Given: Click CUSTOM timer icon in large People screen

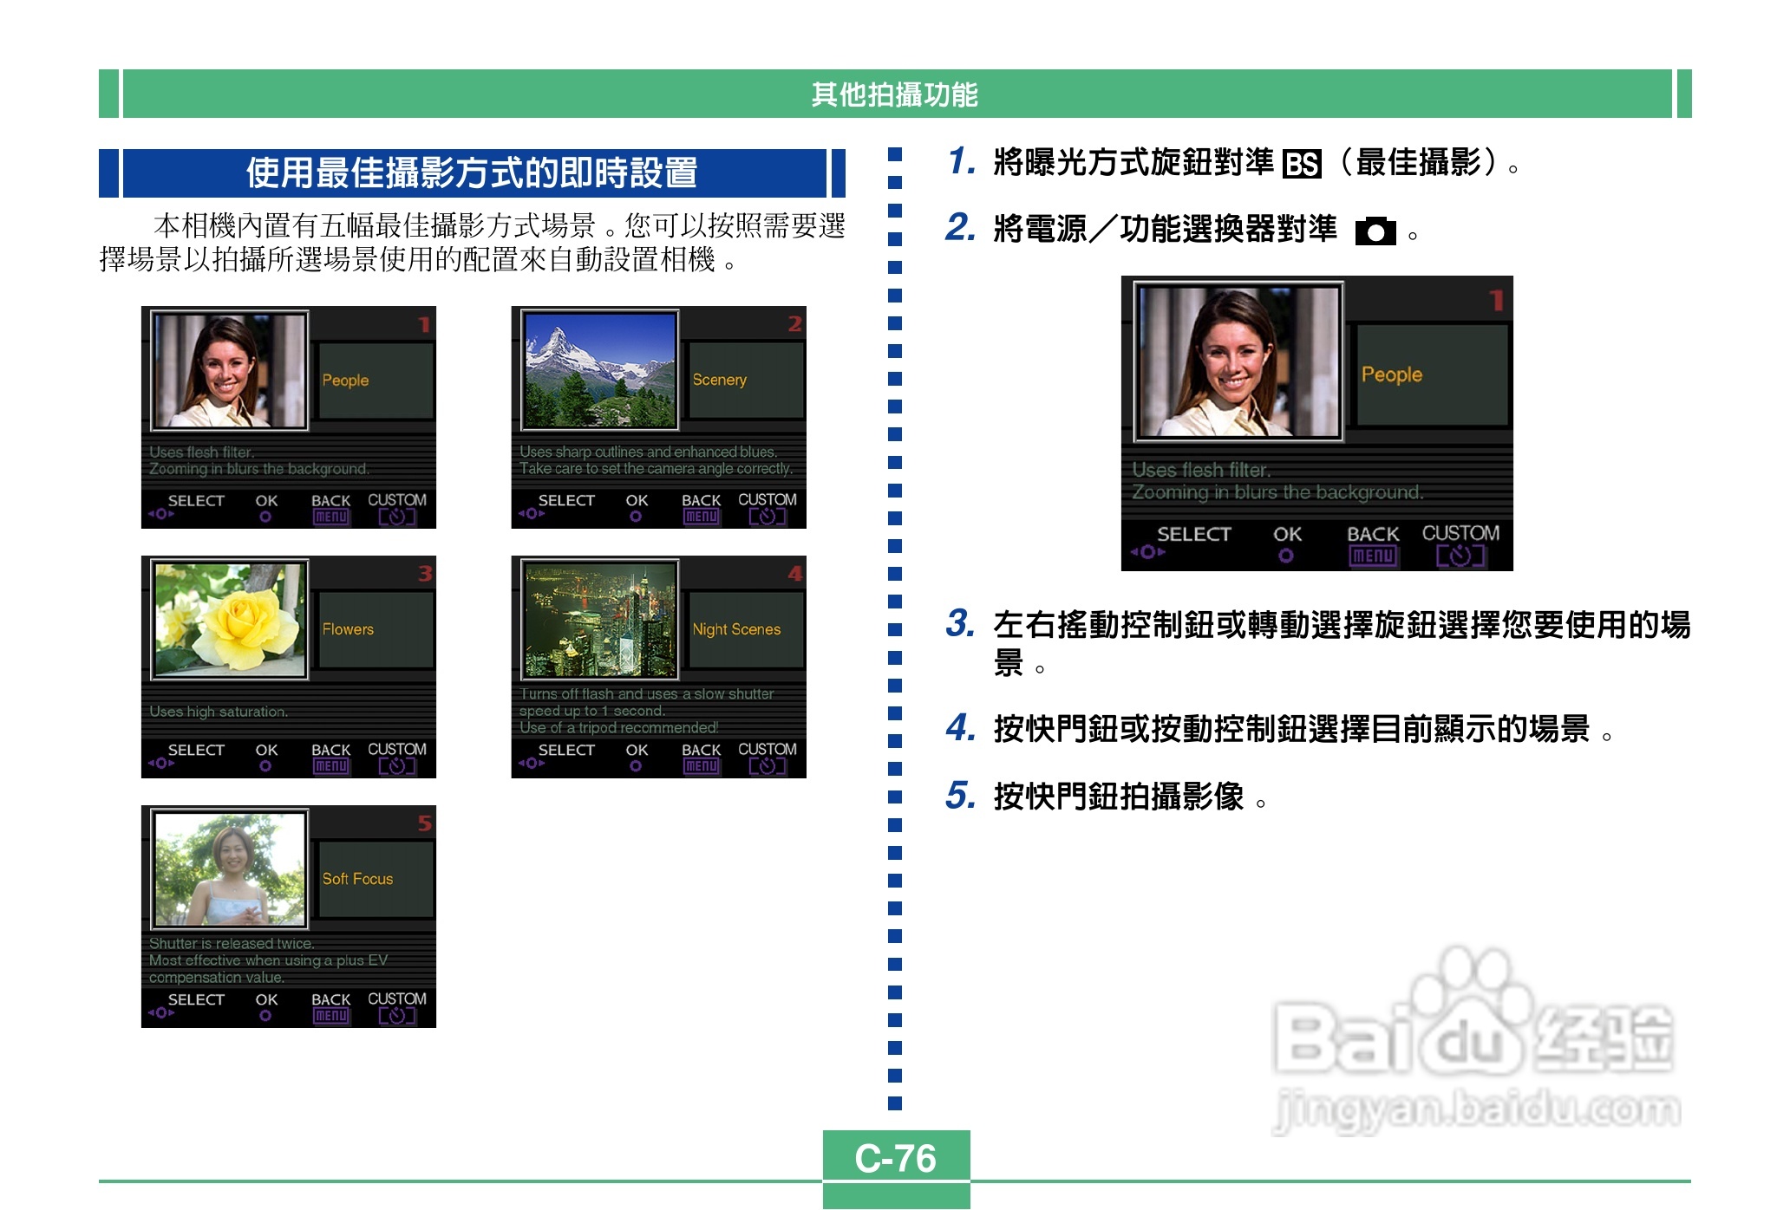Looking at the screenshot, I should 1460,556.
